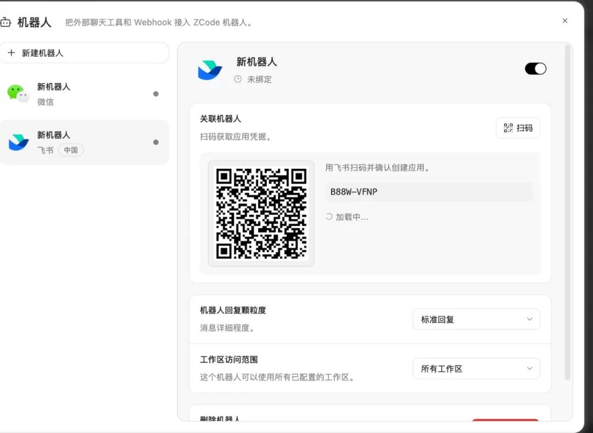
Task: Select the 微信 新机器人 list entry
Action: pos(84,94)
